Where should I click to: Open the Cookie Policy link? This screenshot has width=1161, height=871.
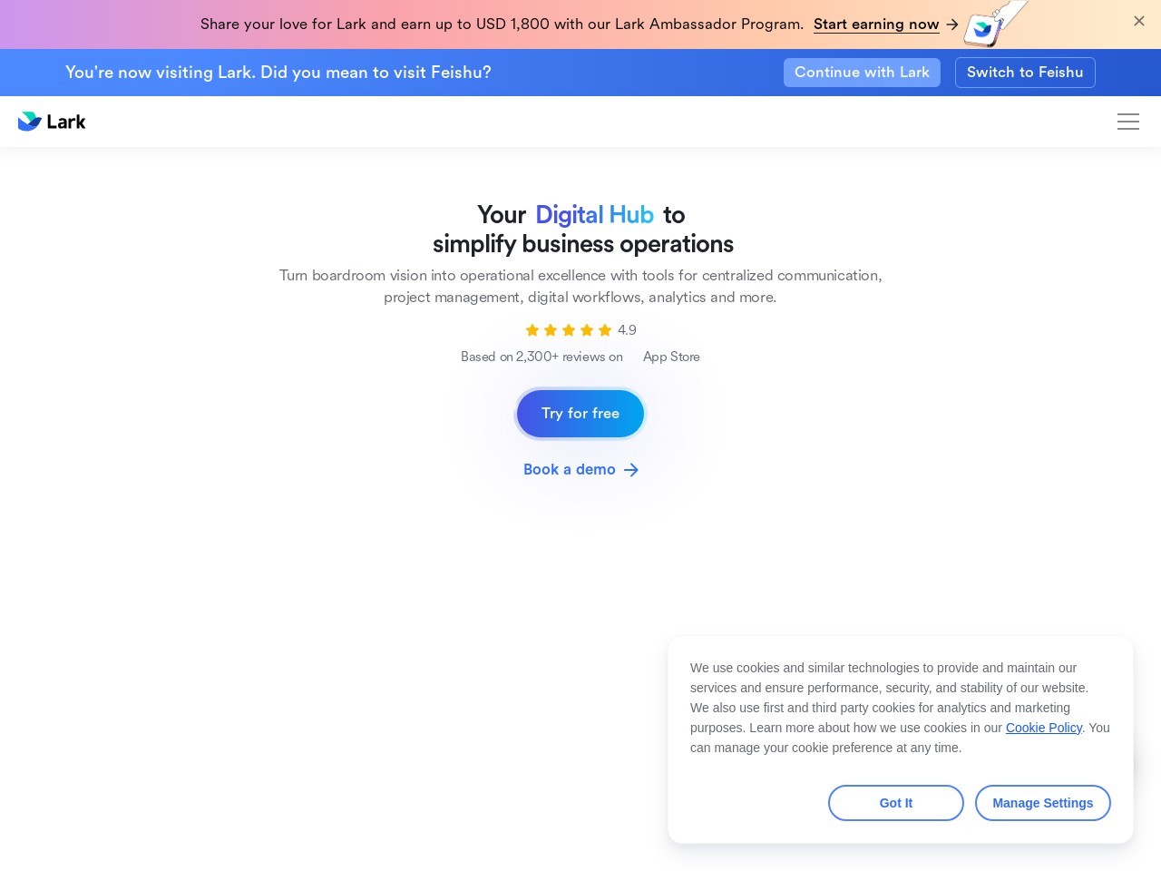1044,728
